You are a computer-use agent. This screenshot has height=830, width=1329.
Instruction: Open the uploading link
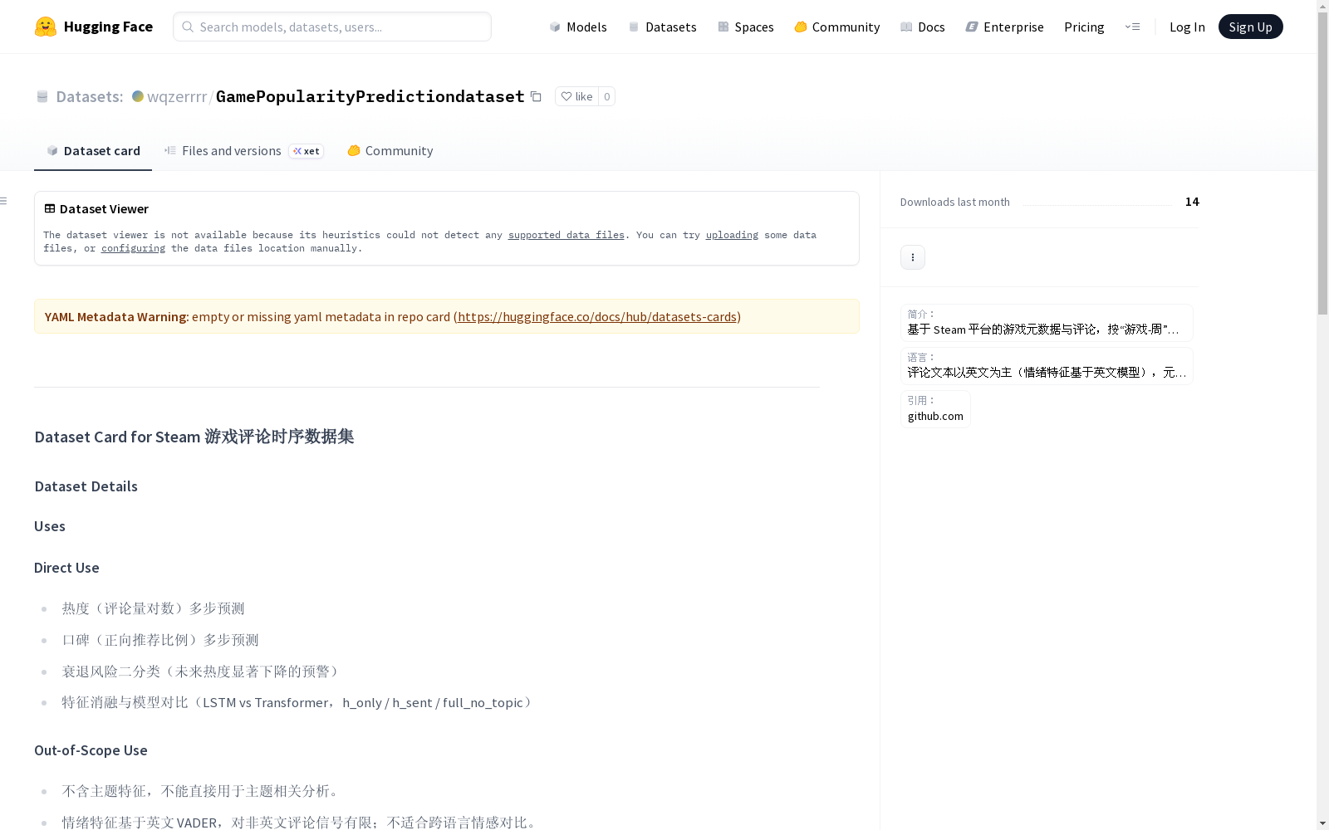point(732,235)
